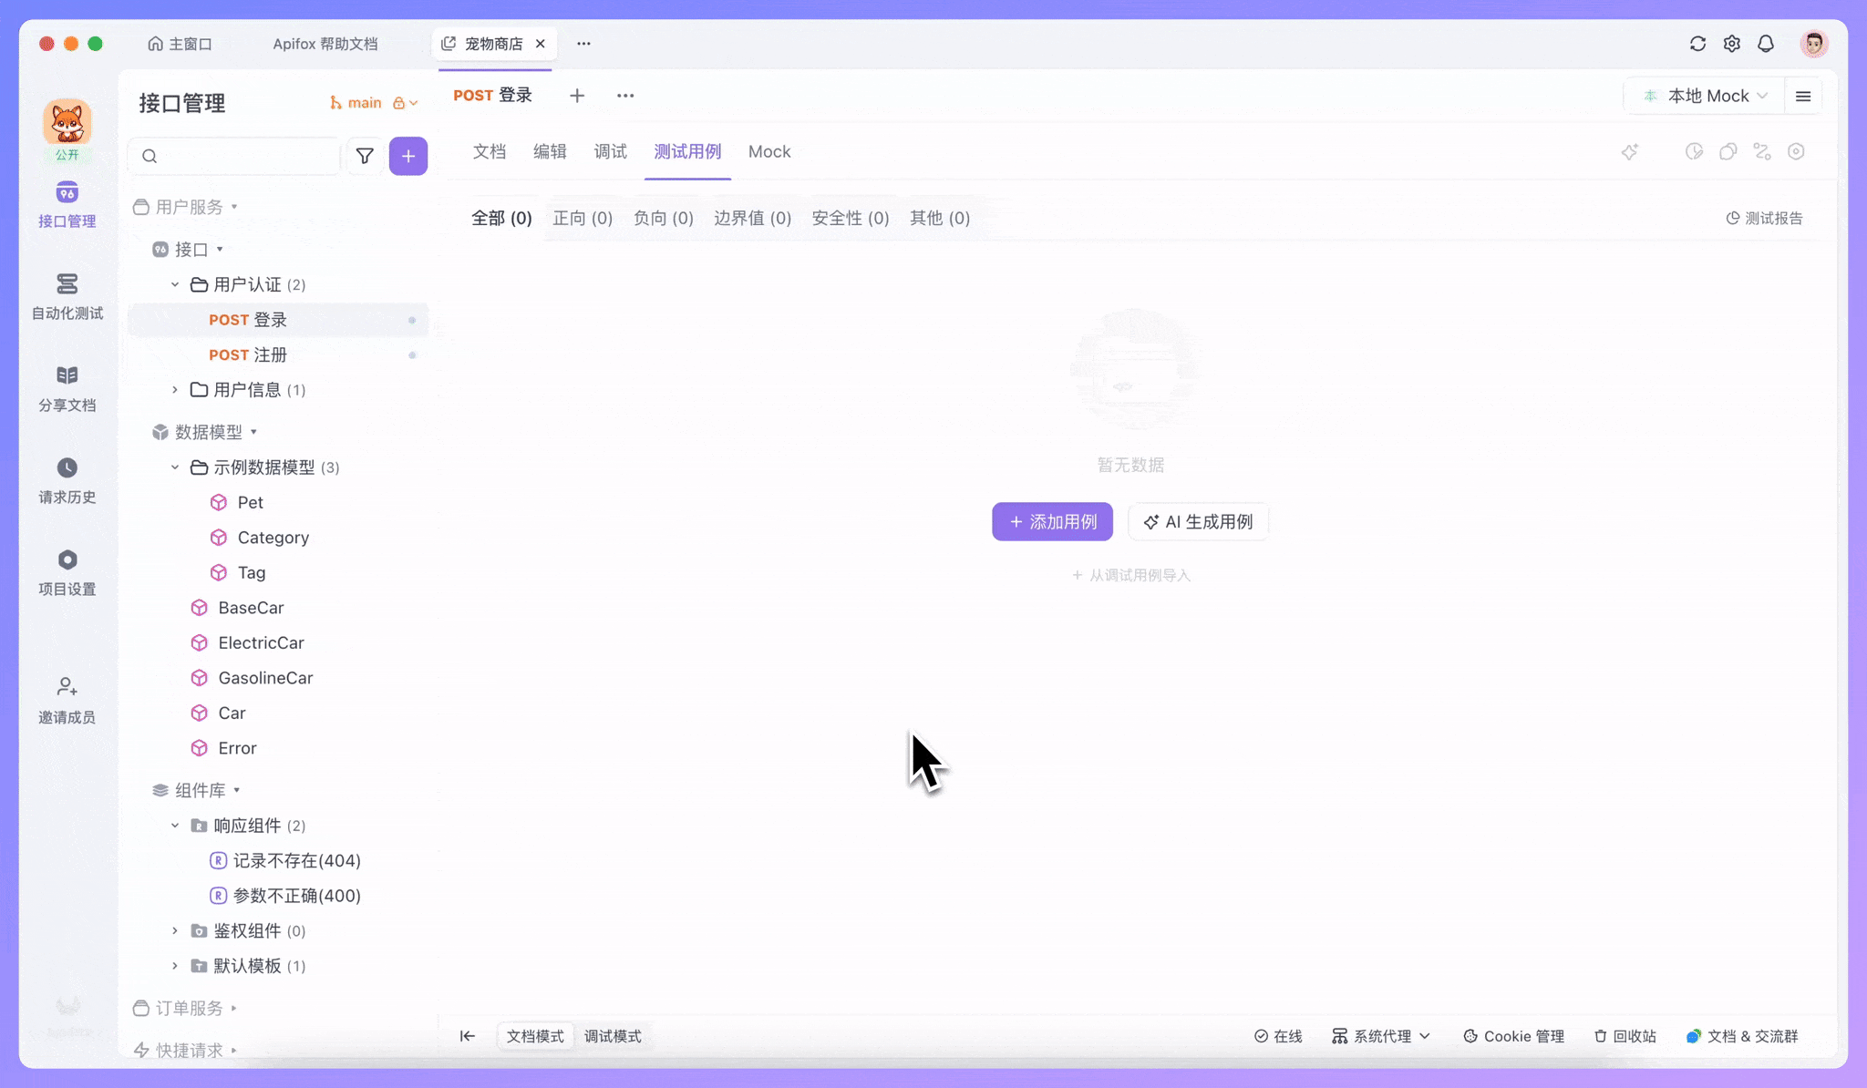Switch to 调试模式 at the bottom

click(x=613, y=1036)
